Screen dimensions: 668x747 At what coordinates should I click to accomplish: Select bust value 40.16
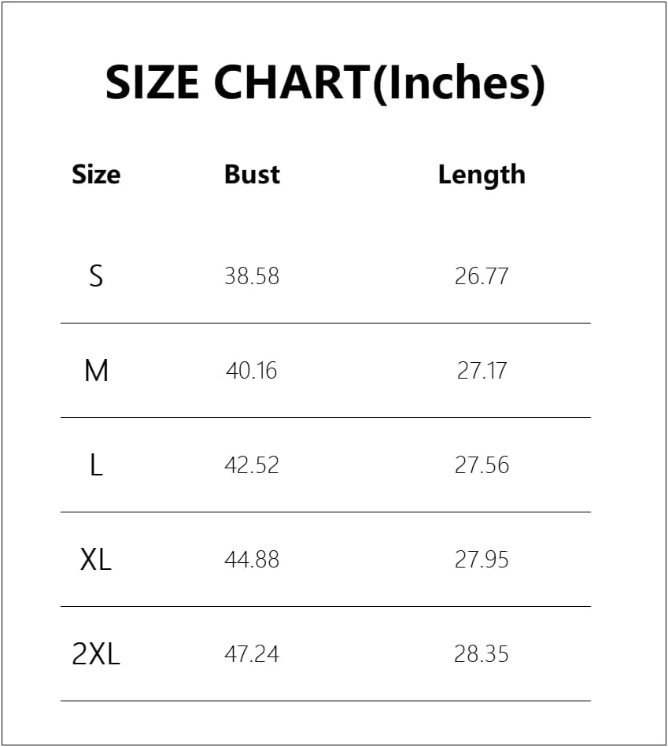252,370
